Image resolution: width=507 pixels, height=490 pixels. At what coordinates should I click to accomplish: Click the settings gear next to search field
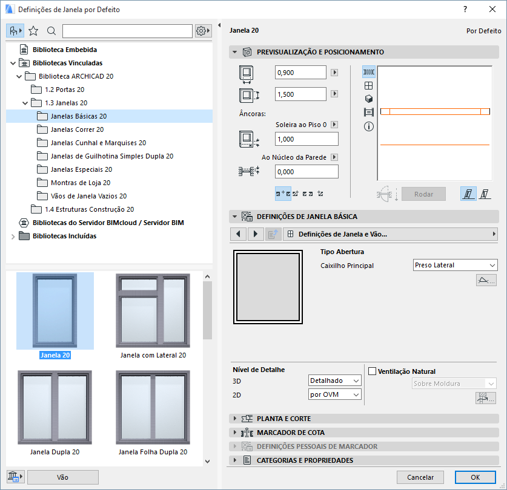click(202, 30)
